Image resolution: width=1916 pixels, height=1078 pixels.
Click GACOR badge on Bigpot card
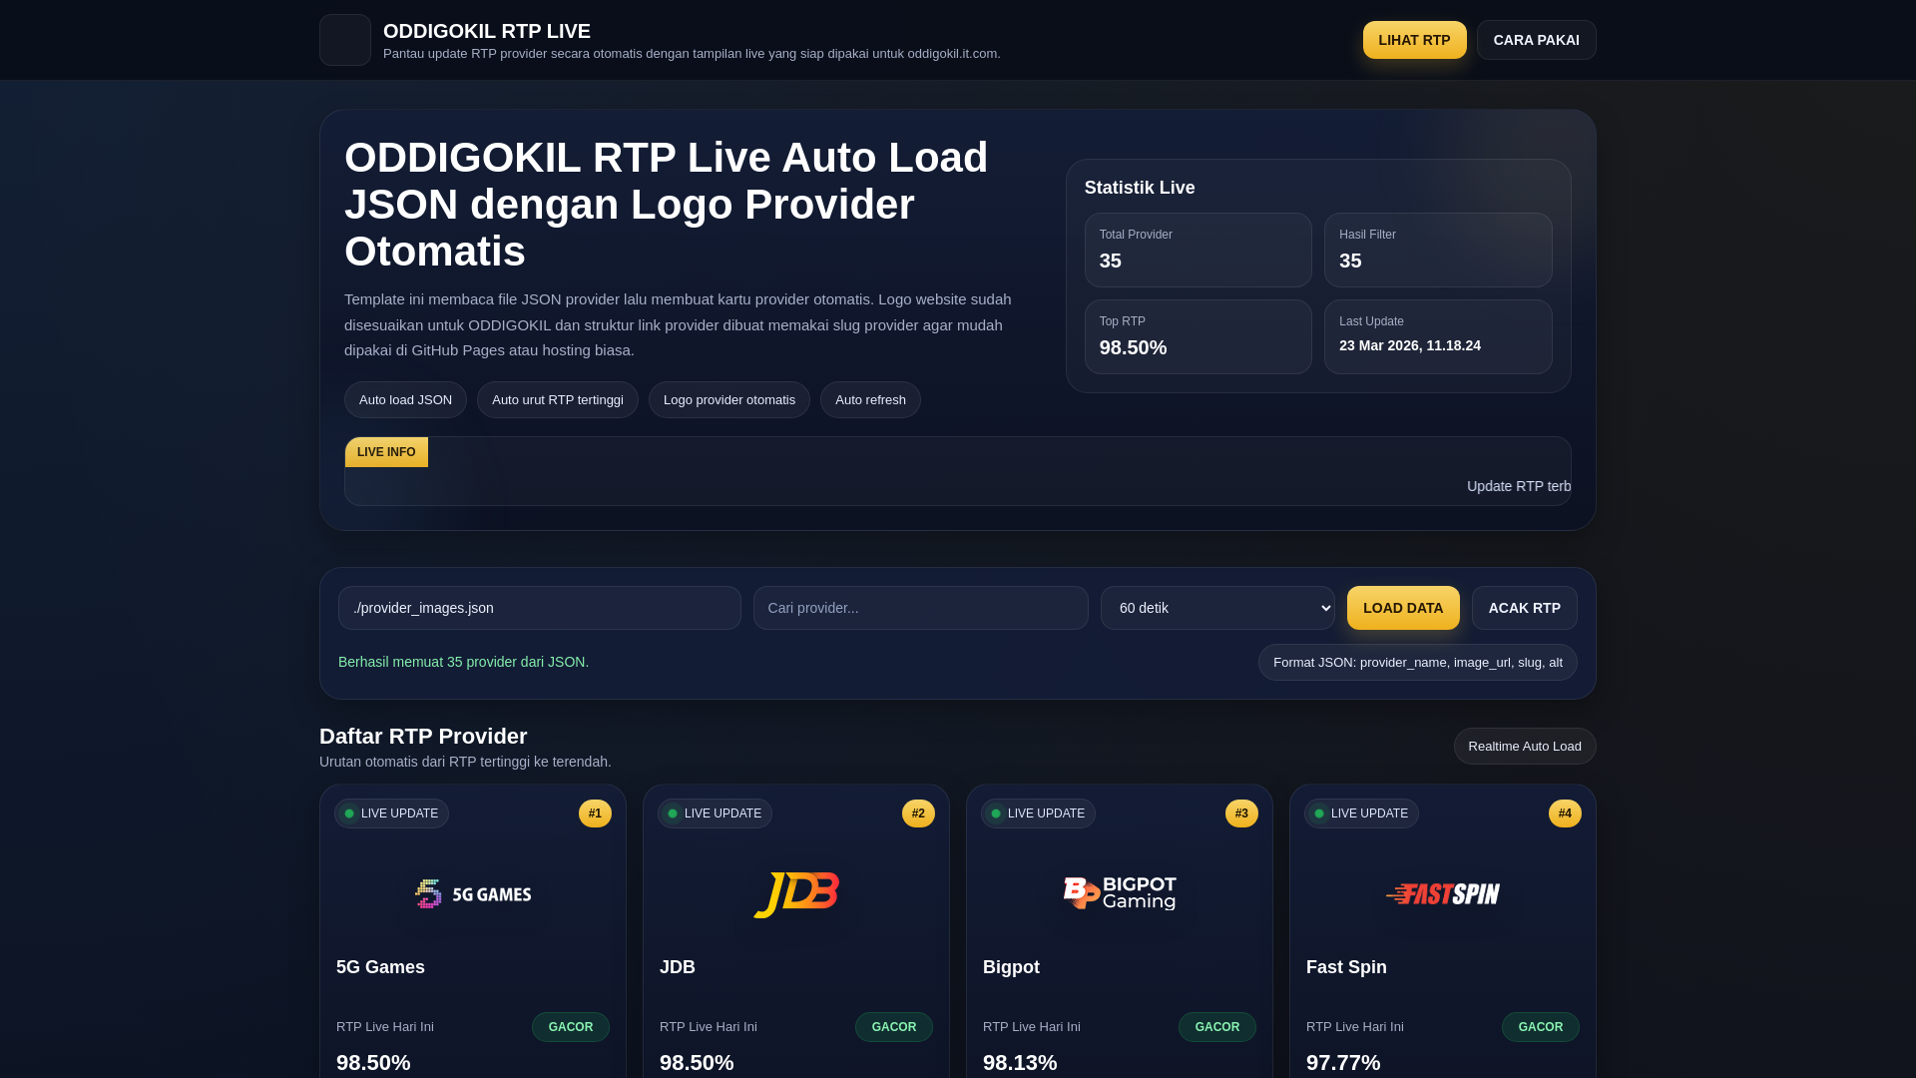pyautogui.click(x=1217, y=1027)
